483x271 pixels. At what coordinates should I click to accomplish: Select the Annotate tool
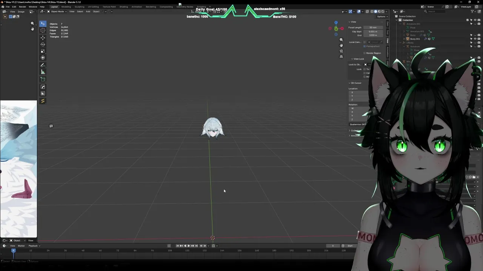(43, 65)
